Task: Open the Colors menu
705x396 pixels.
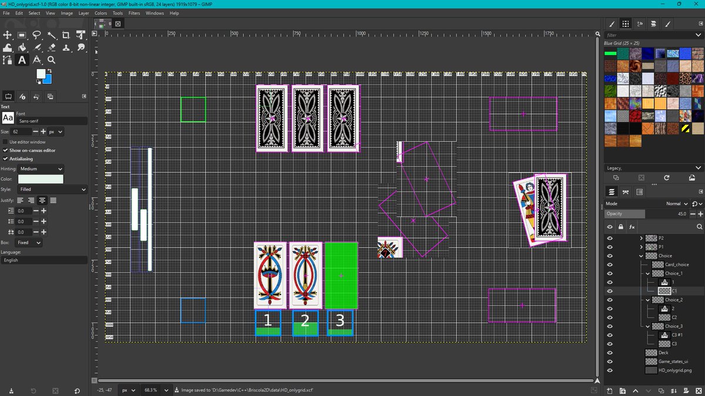Action: [x=100, y=13]
